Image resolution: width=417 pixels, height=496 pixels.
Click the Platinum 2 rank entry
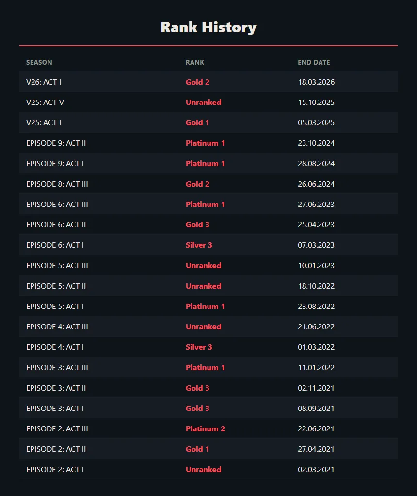(x=206, y=428)
